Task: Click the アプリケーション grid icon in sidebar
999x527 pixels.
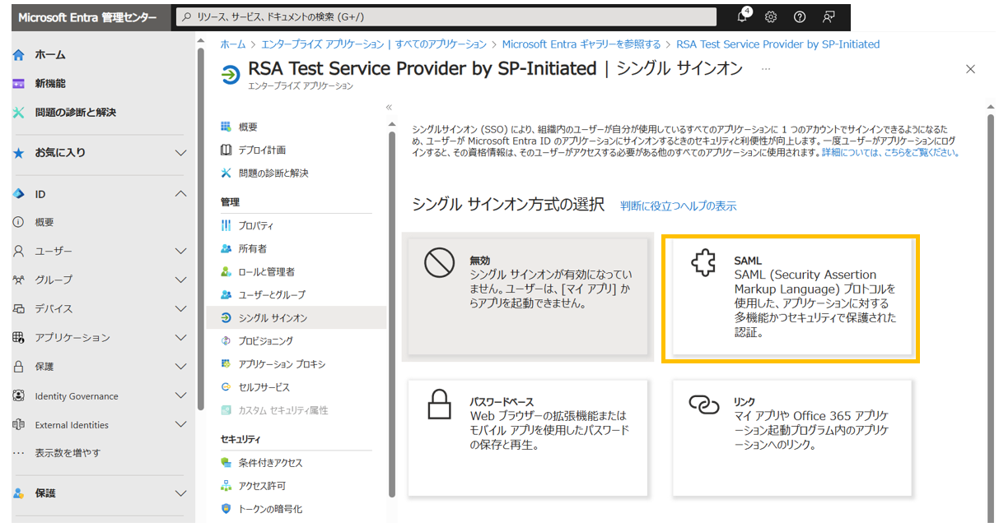Action: click(x=19, y=338)
